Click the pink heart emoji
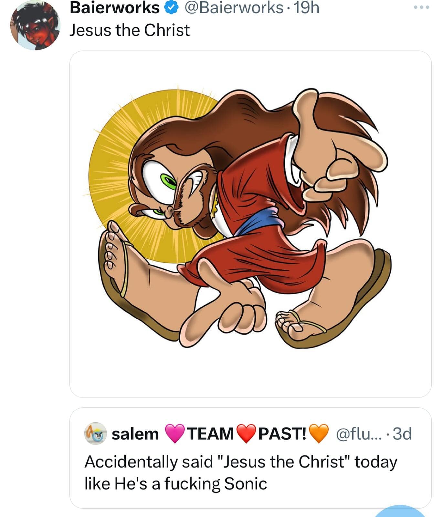The height and width of the screenshot is (517, 442). (175, 434)
